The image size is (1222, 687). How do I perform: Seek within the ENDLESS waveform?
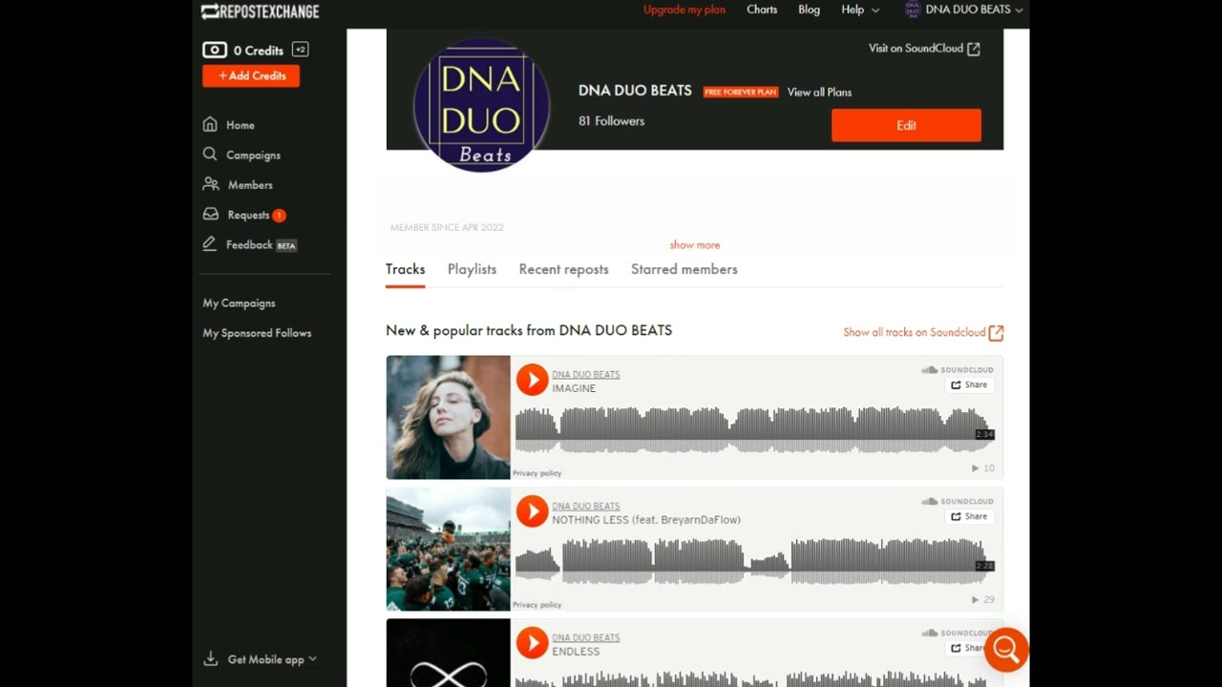click(754, 678)
